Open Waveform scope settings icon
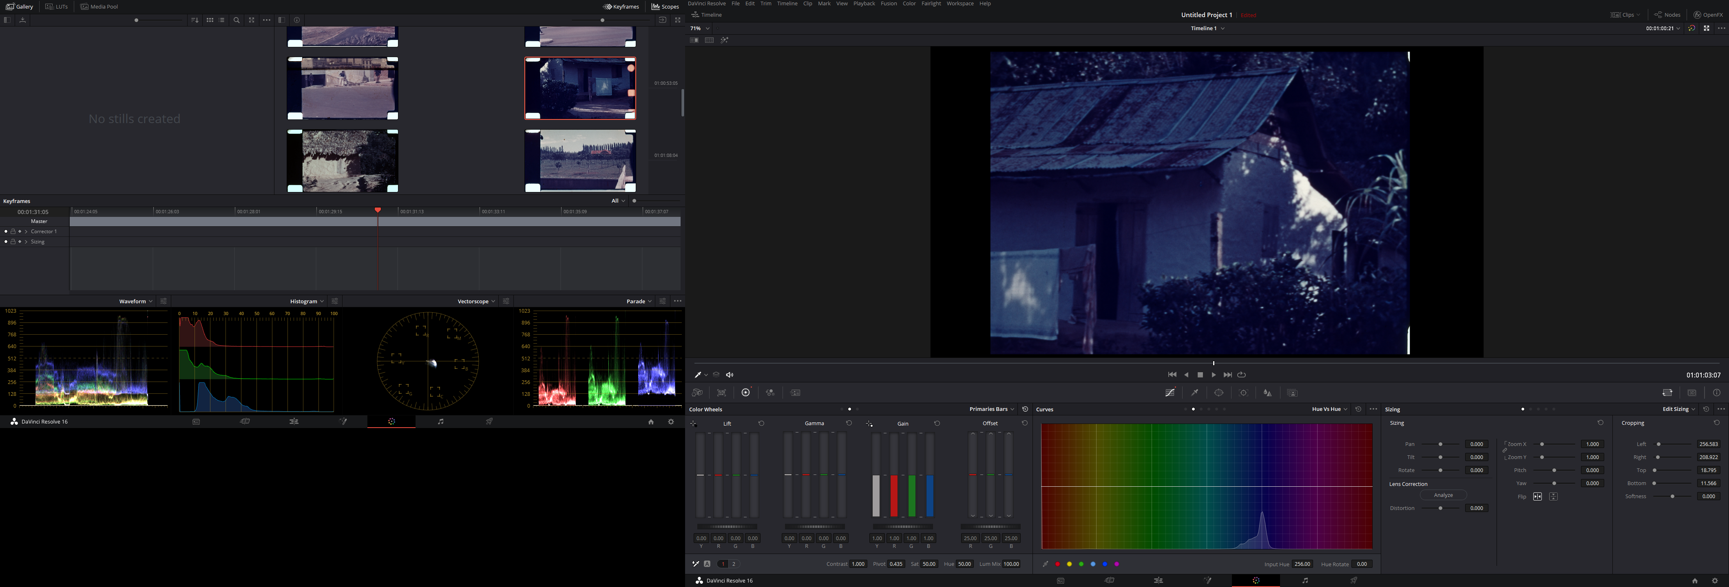The height and width of the screenshot is (587, 1729). [164, 301]
